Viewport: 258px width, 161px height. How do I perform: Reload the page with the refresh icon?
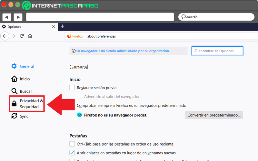click(x=22, y=36)
